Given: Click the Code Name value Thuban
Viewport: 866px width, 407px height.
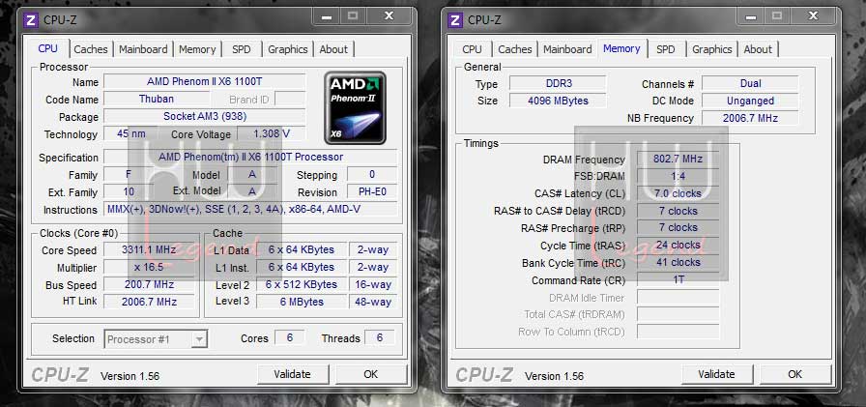Looking at the screenshot, I should coord(157,100).
